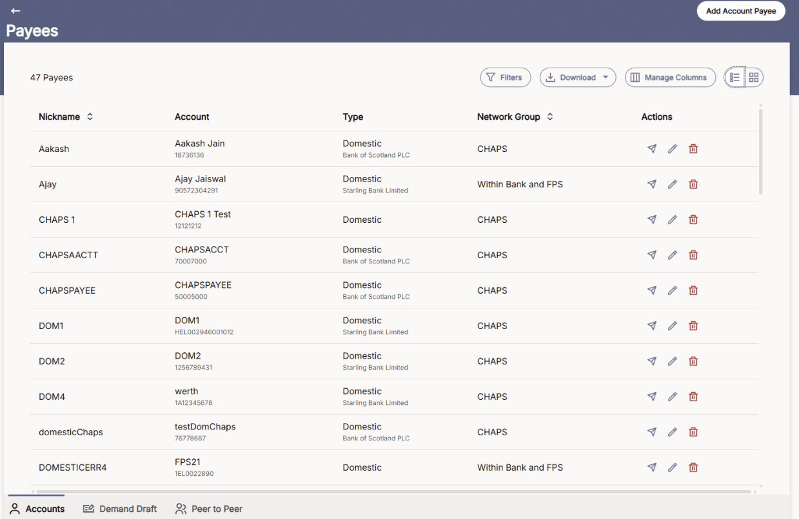The width and height of the screenshot is (799, 519).
Task: Send payment to DOMESTICERR4 payee
Action: [652, 467]
